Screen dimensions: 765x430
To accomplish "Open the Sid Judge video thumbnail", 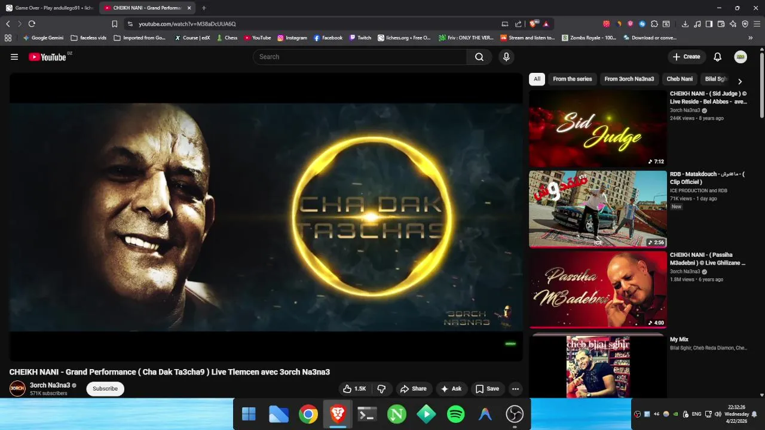I will pos(598,129).
